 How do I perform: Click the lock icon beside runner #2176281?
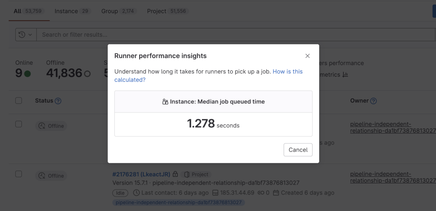tap(175, 174)
